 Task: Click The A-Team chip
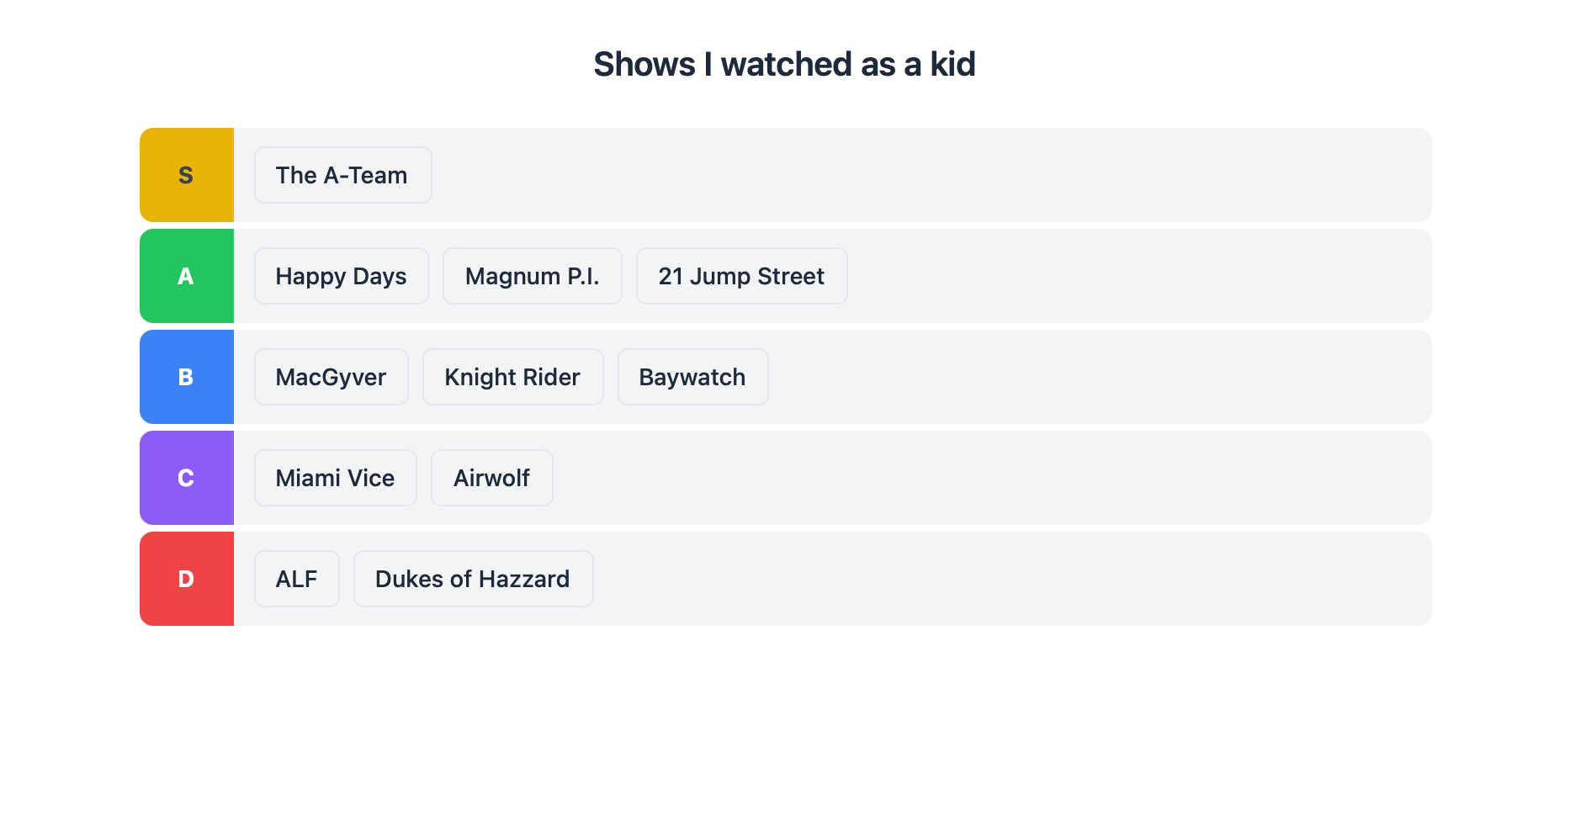pyautogui.click(x=342, y=175)
